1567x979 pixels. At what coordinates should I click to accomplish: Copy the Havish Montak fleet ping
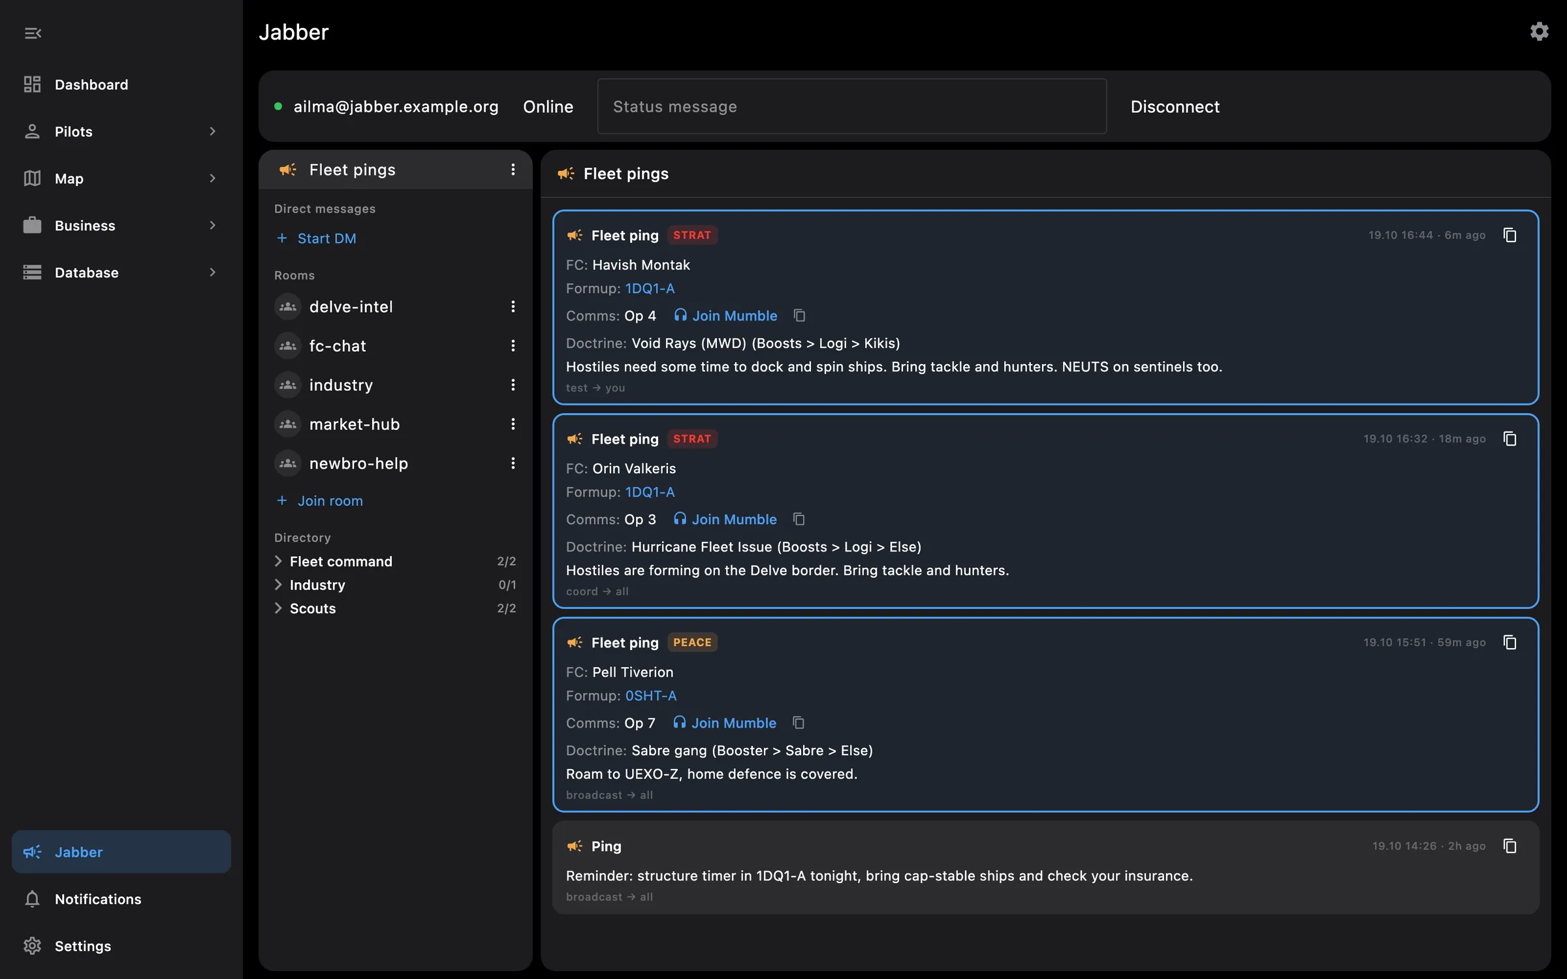point(1510,235)
